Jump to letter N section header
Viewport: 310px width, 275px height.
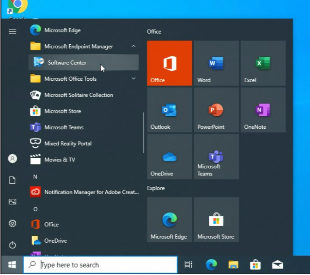click(x=35, y=177)
